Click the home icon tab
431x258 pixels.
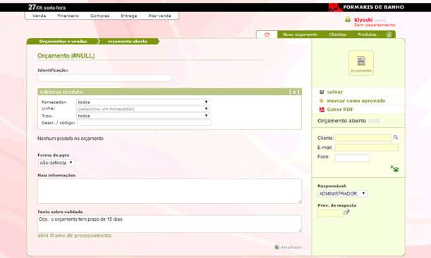(267, 34)
